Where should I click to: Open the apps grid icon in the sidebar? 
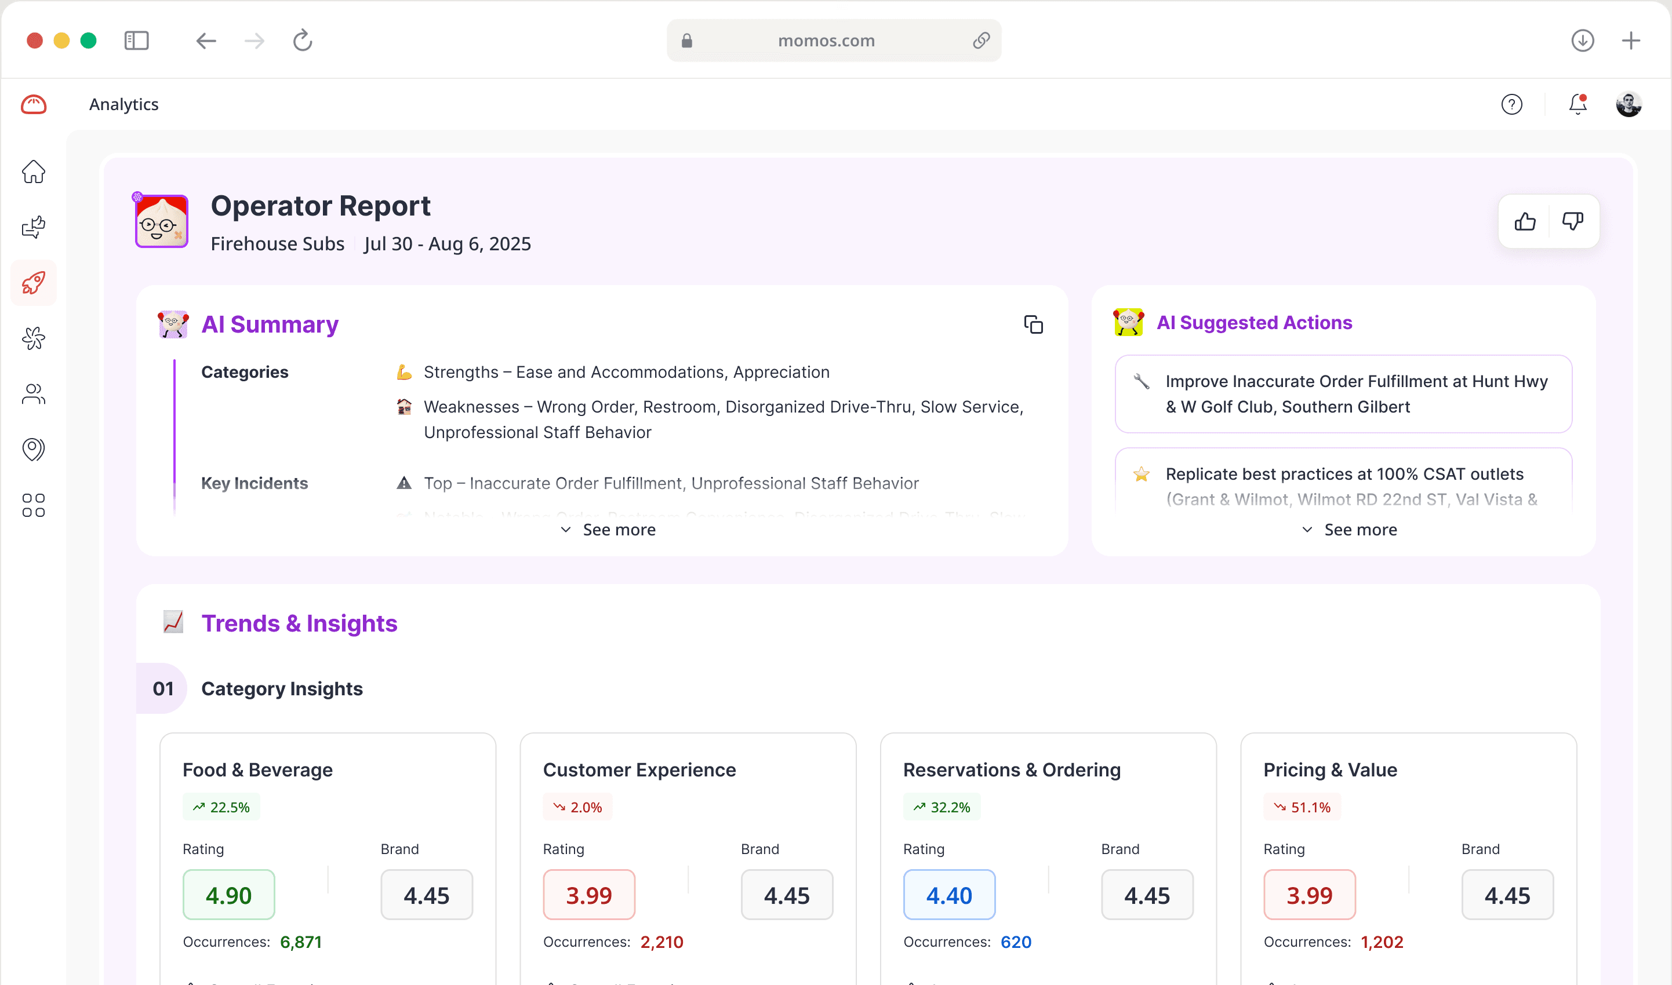(32, 506)
